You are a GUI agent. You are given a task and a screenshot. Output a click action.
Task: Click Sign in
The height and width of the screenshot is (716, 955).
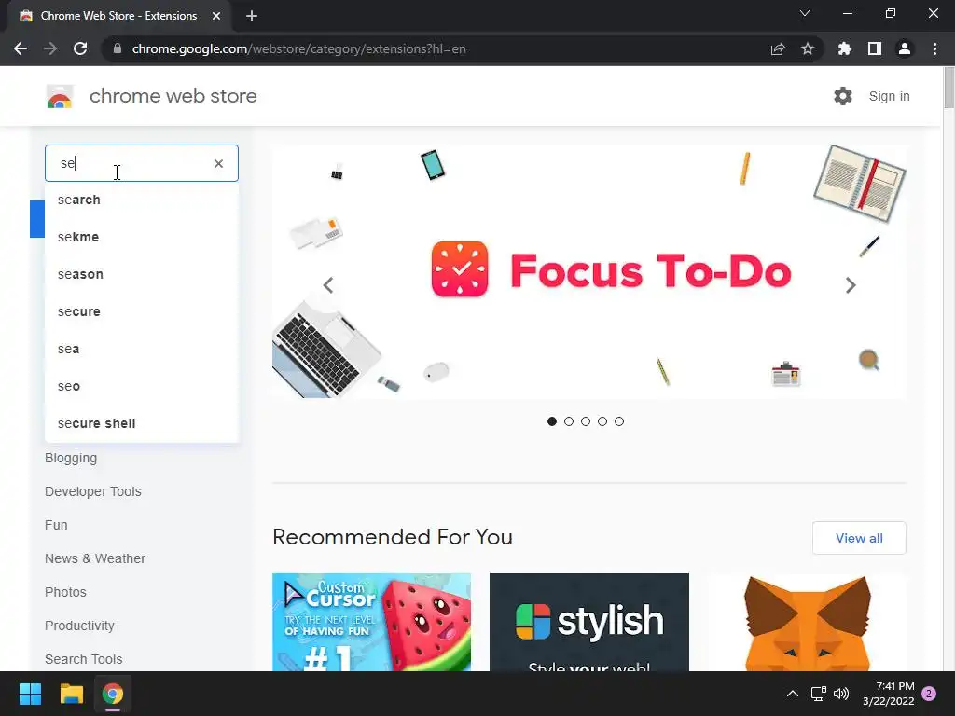(x=889, y=96)
